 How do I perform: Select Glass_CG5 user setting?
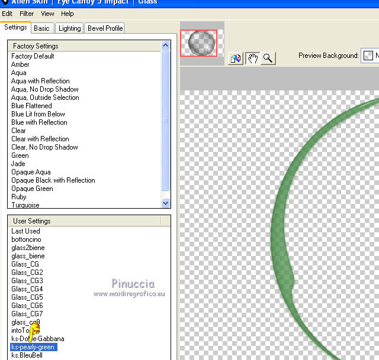point(27,297)
